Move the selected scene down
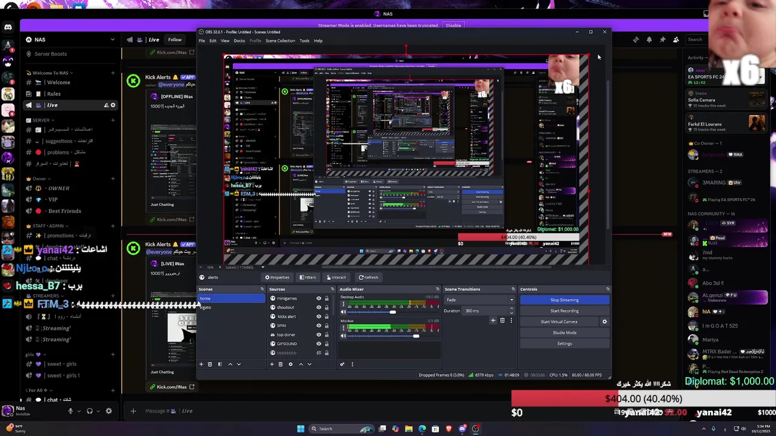776x436 pixels. point(238,364)
